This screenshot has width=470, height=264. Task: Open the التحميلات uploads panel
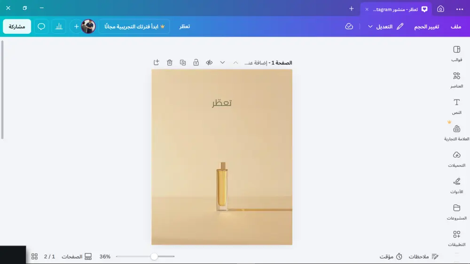click(456, 159)
